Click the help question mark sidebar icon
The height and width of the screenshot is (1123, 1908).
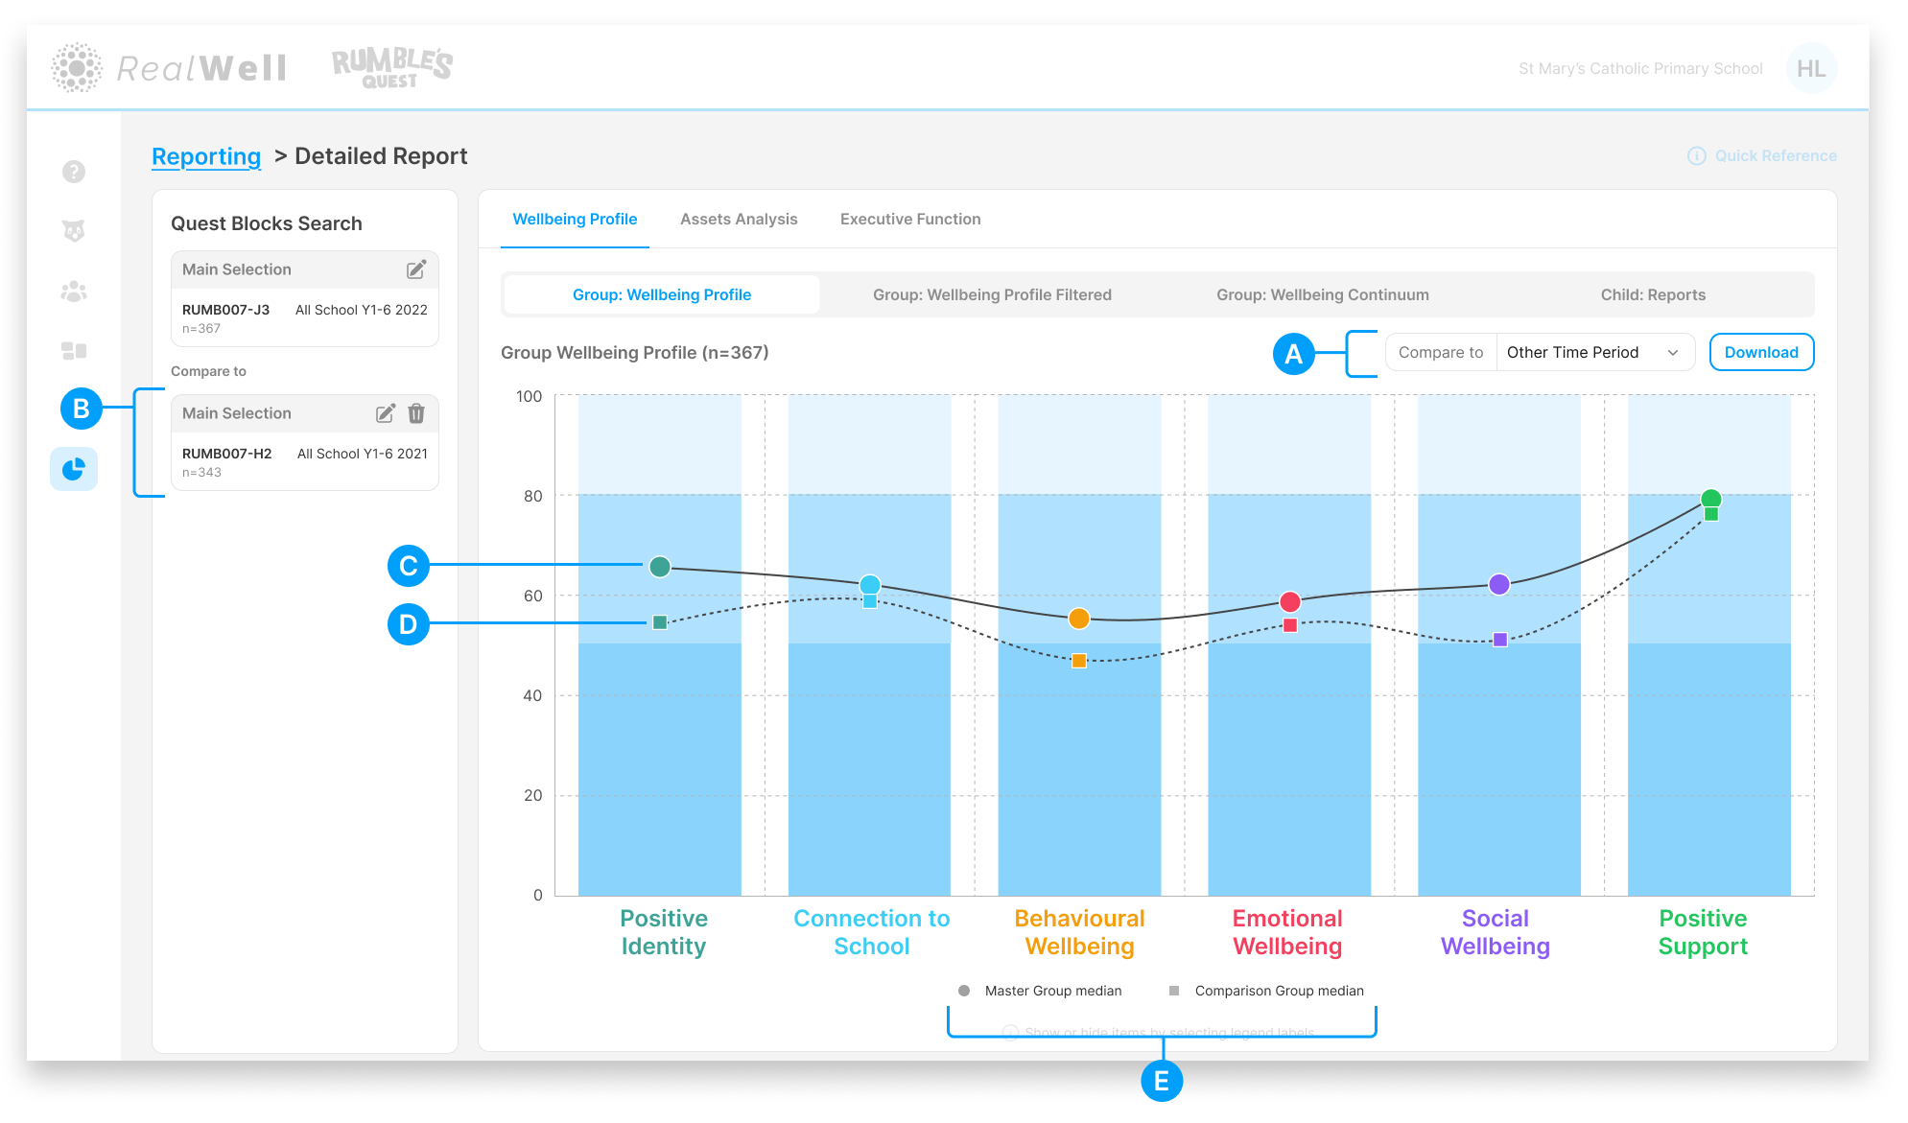tap(74, 172)
